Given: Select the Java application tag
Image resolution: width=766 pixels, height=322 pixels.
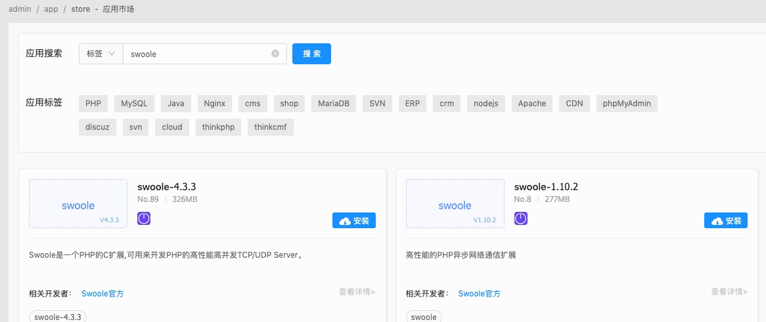Looking at the screenshot, I should (x=176, y=104).
